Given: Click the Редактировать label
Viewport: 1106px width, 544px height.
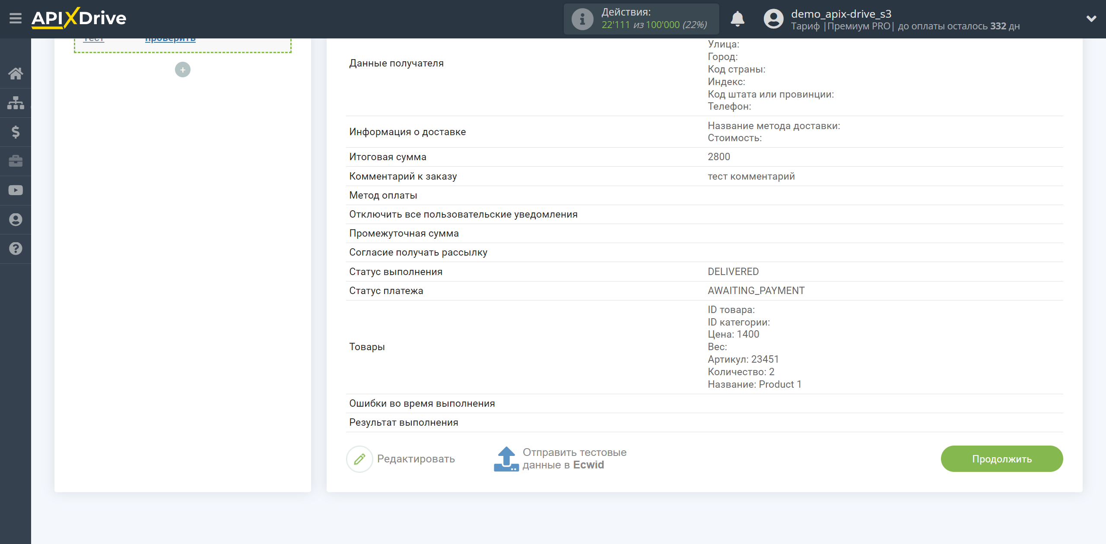Looking at the screenshot, I should (x=416, y=459).
